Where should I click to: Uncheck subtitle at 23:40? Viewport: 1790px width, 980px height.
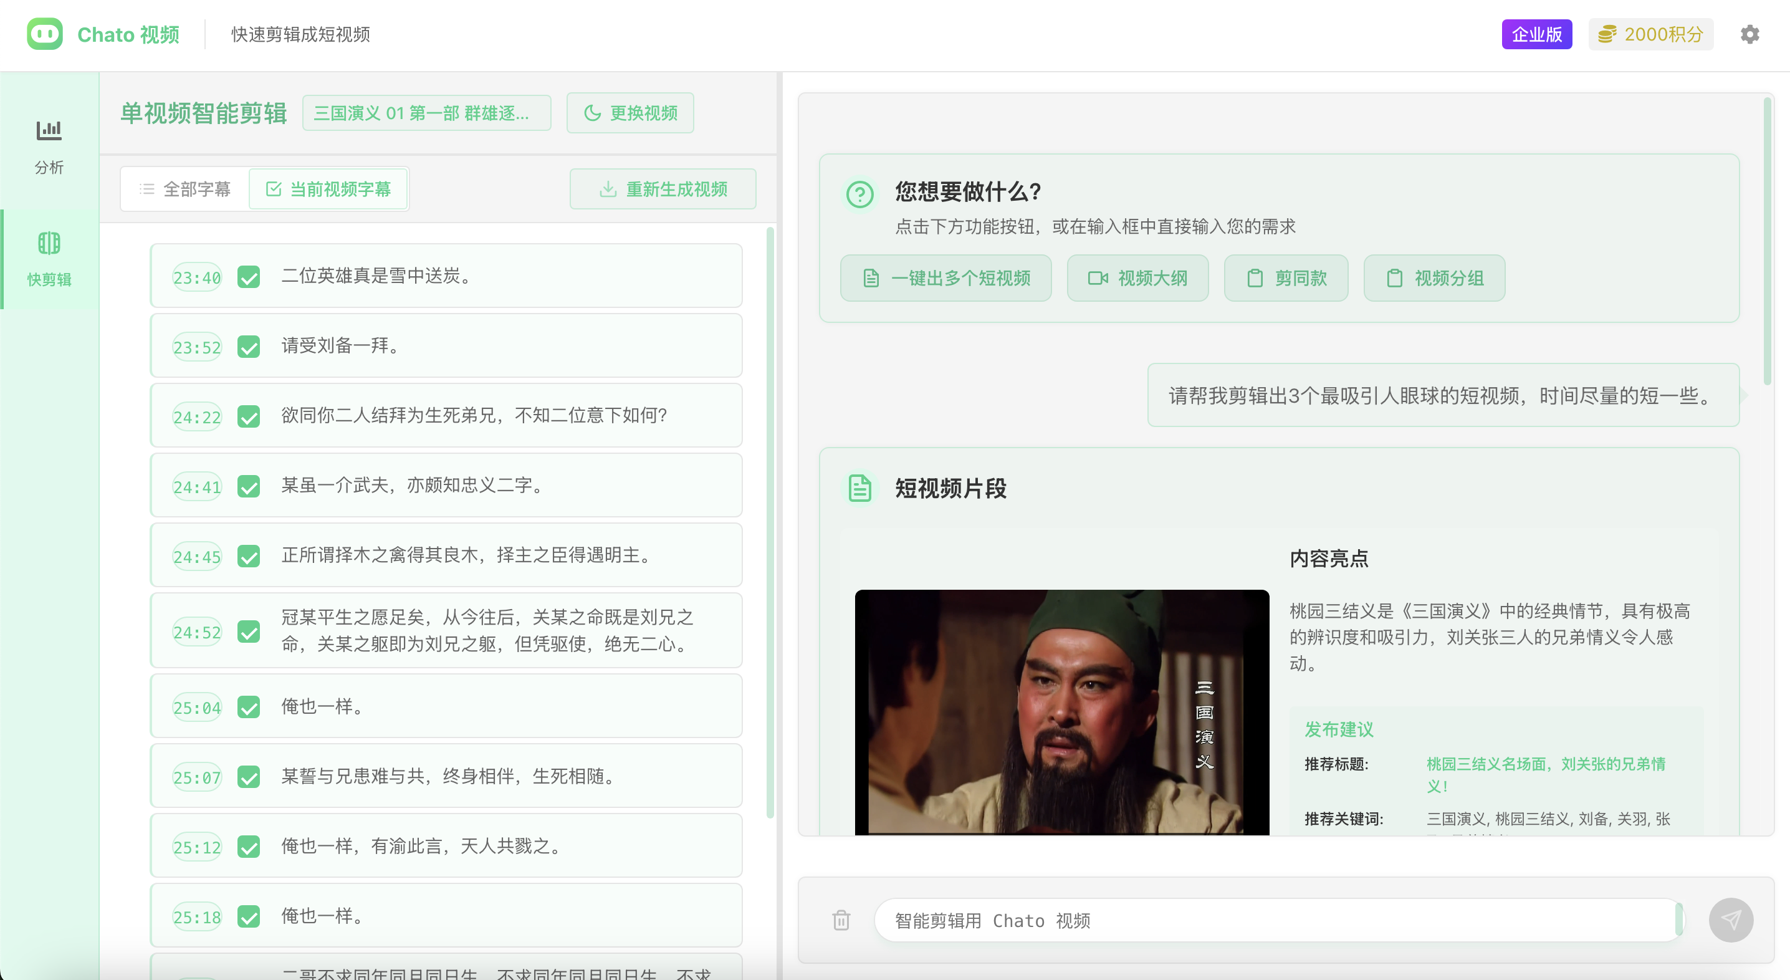click(x=248, y=277)
